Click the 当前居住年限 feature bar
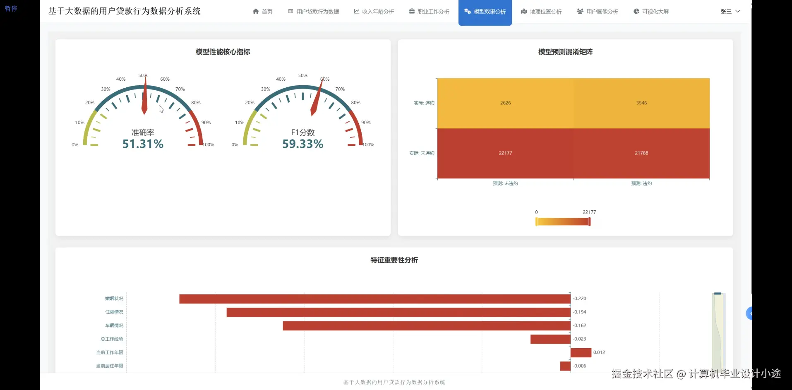Image resolution: width=792 pixels, height=390 pixels. [x=565, y=366]
